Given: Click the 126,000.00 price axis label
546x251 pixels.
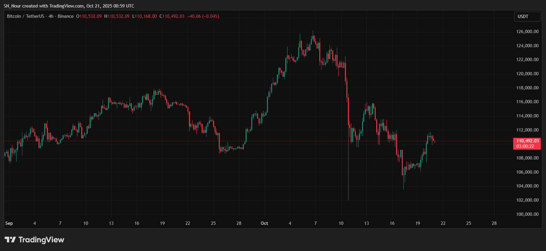Looking at the screenshot, I should [527, 32].
